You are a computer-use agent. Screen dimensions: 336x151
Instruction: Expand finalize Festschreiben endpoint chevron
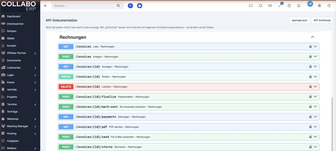coord(315,97)
